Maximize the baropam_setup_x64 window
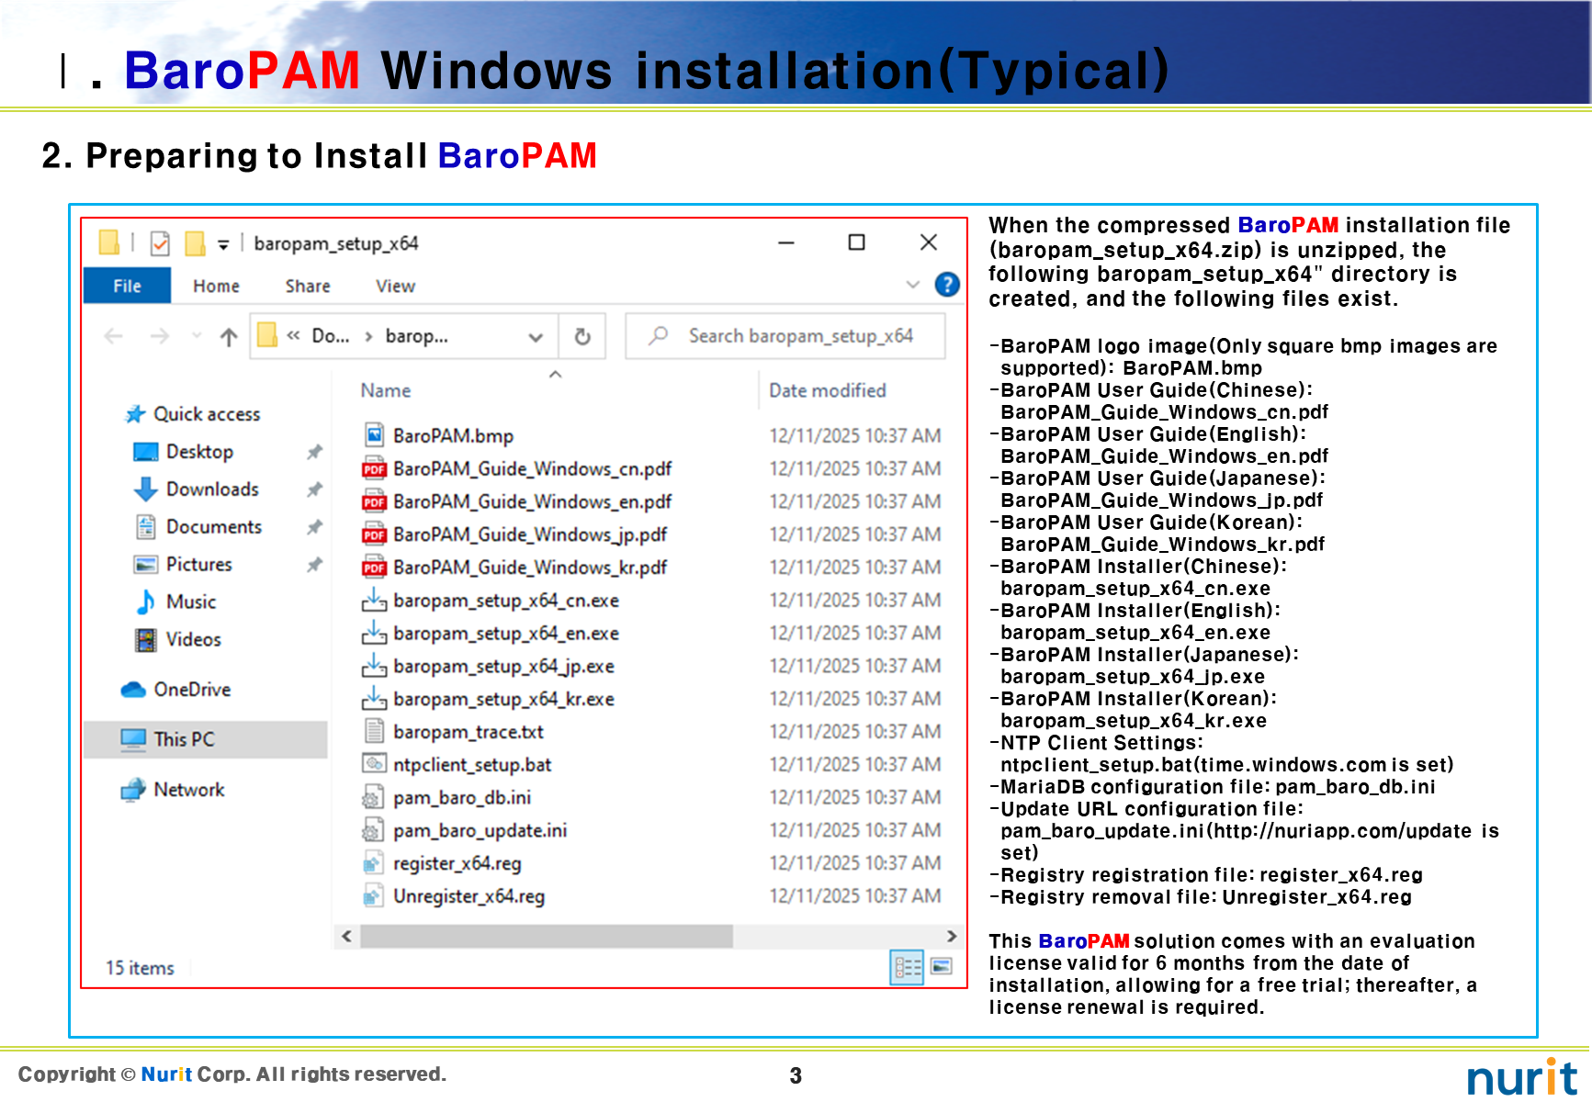Viewport: 1592px width, 1102px height. (856, 242)
